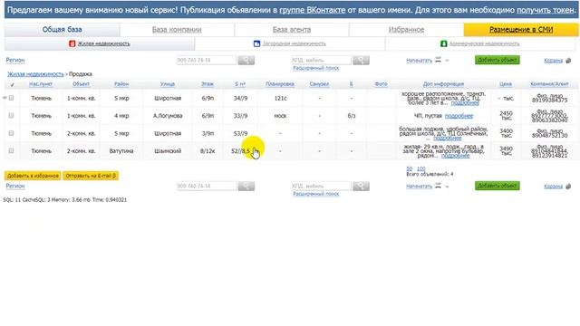Click the printer icon below the table

(x=438, y=186)
